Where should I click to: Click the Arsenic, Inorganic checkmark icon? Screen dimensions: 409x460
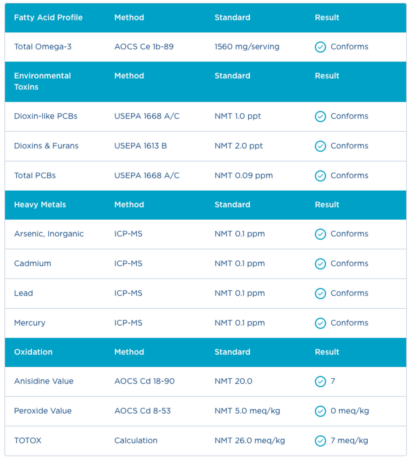[320, 234]
